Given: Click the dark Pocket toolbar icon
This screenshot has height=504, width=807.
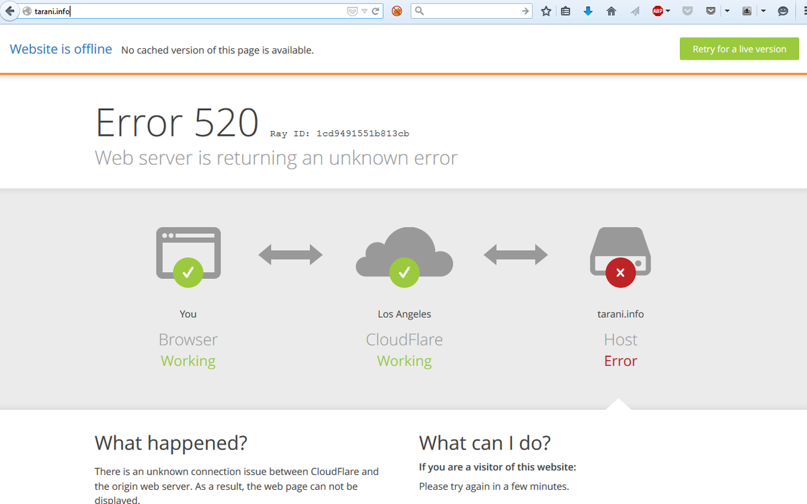Looking at the screenshot, I should pyautogui.click(x=711, y=11).
